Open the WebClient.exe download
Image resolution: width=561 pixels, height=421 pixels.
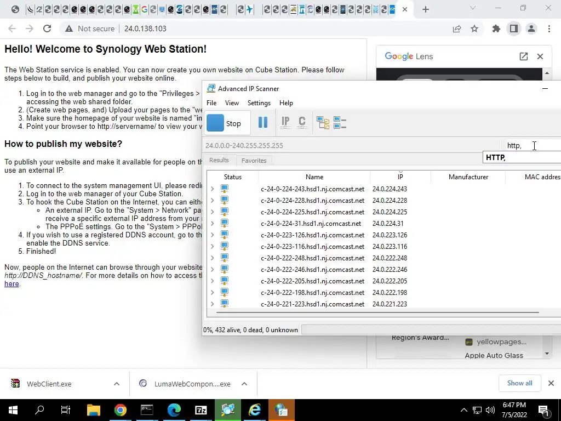[x=49, y=384]
